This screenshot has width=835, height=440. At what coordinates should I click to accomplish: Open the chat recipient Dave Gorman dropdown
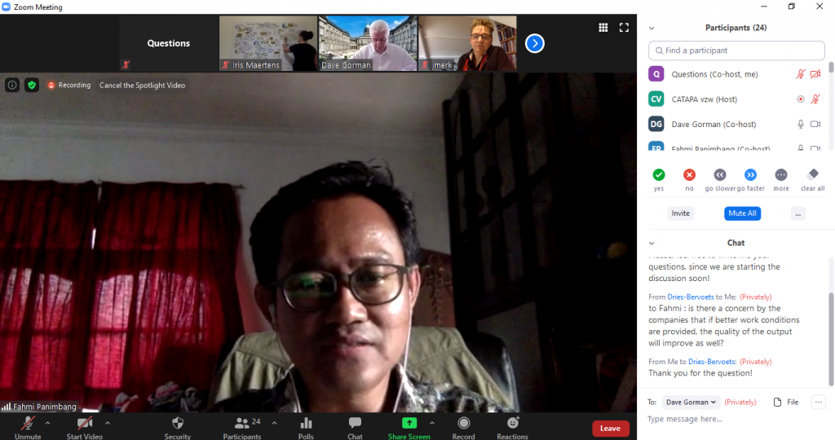pos(691,403)
